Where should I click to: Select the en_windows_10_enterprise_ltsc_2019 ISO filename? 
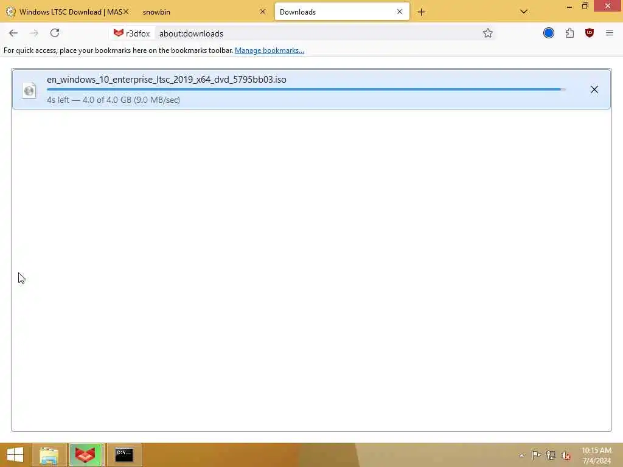(167, 80)
